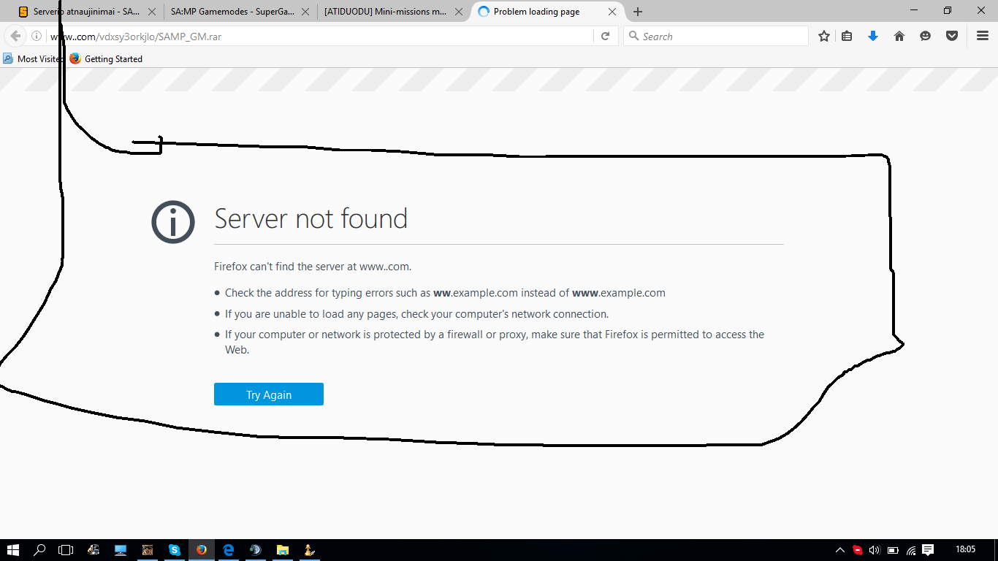The height and width of the screenshot is (561, 998).
Task: Bookmark this page with the star icon
Action: 824,36
